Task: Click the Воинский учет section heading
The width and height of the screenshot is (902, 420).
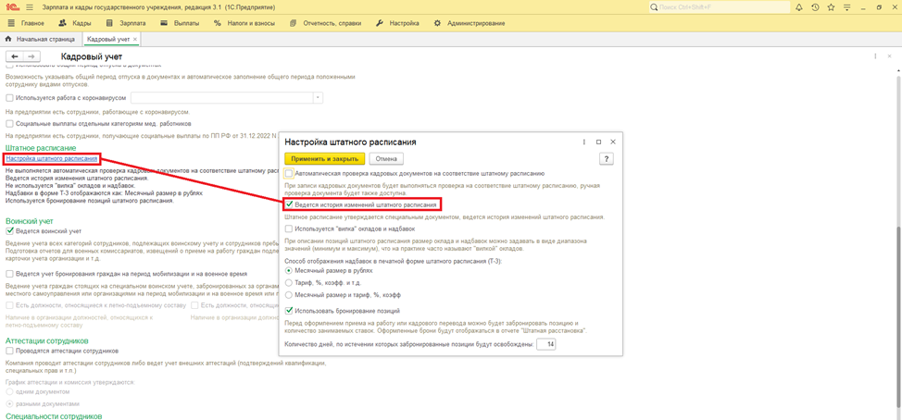Action: pyautogui.click(x=30, y=221)
